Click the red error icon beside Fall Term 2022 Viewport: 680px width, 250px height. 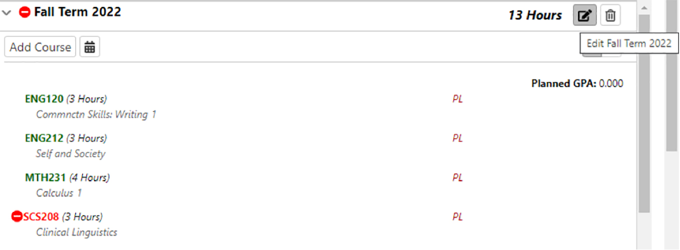point(25,11)
